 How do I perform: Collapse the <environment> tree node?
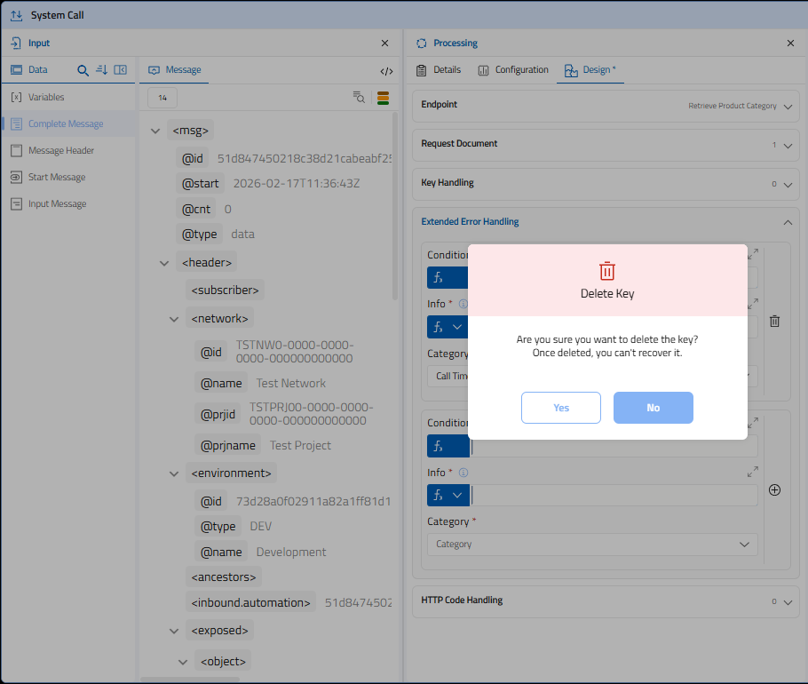coord(174,474)
